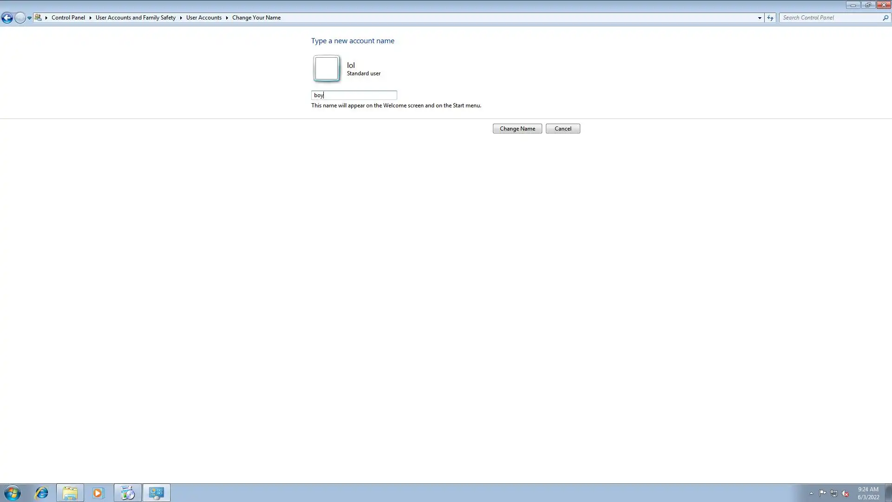Open the recent pages dropdown arrow

click(29, 18)
